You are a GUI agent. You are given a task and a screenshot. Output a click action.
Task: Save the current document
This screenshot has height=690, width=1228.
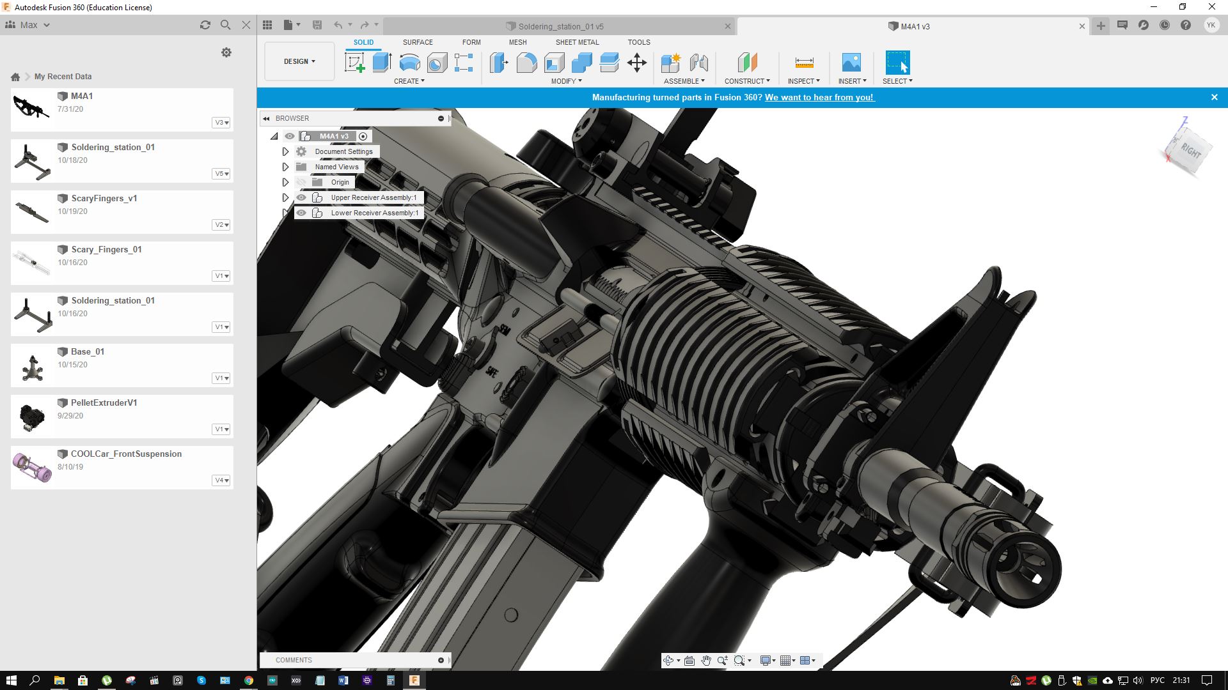[317, 25]
